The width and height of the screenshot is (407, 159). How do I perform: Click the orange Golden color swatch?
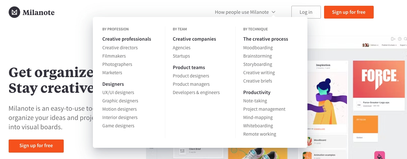tap(365, 125)
